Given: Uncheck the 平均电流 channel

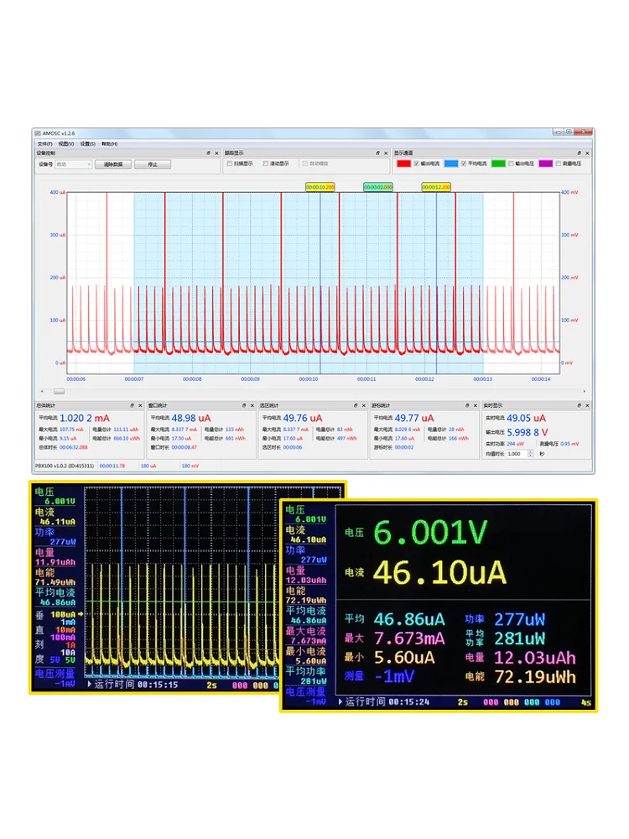Looking at the screenshot, I should [463, 164].
